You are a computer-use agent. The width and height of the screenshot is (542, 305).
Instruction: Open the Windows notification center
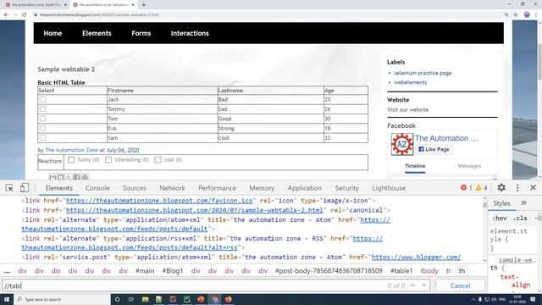pos(533,299)
